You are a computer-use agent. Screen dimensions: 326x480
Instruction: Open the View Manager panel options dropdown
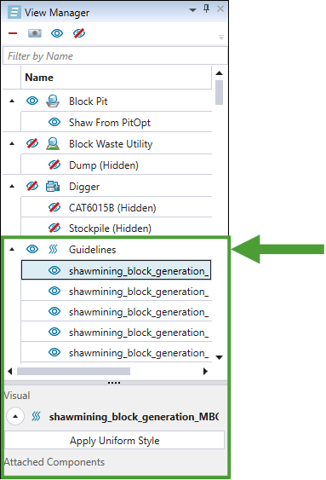[x=192, y=10]
